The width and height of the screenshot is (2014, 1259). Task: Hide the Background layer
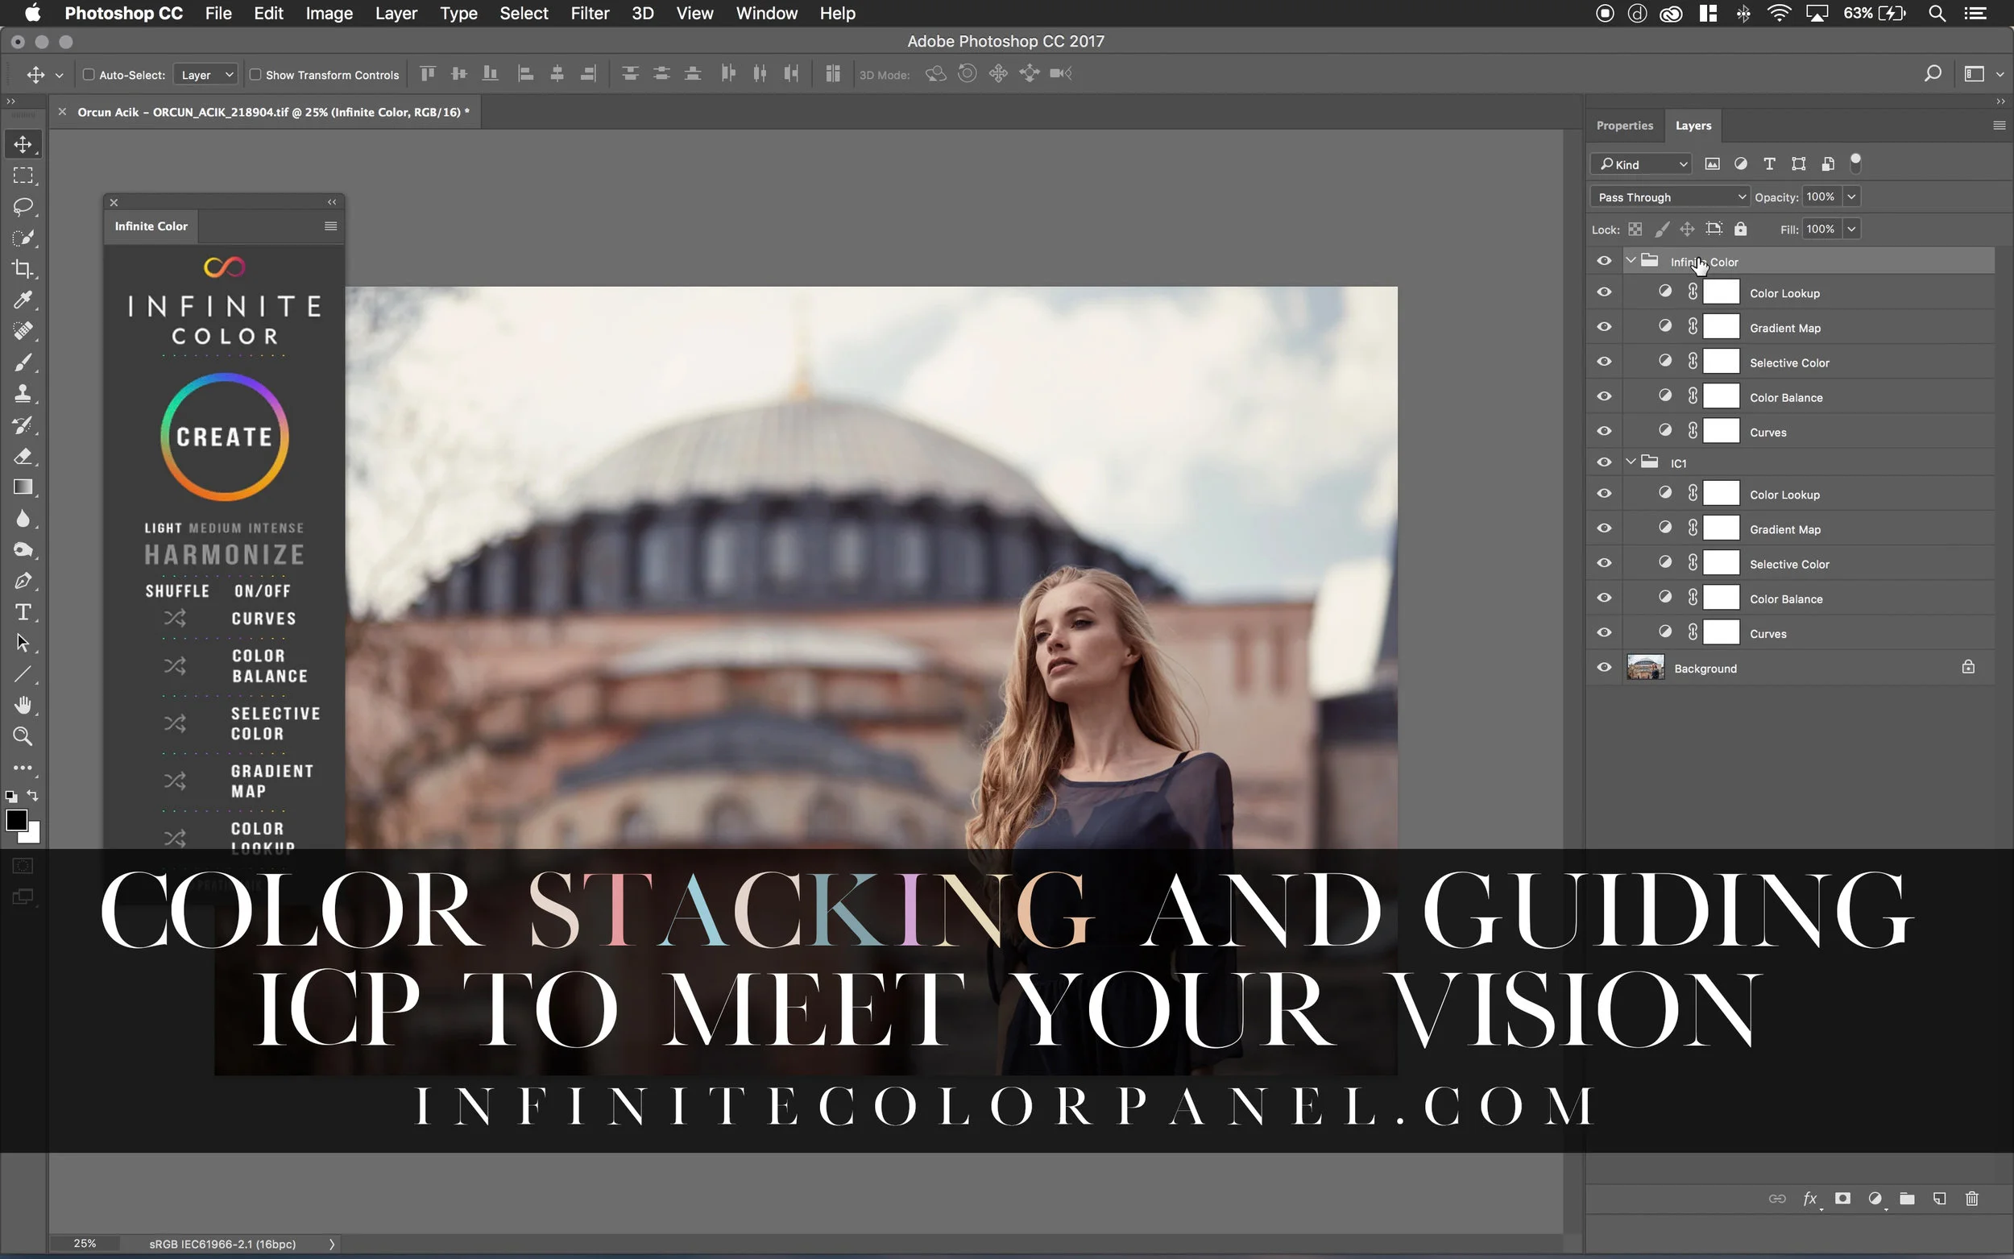(1603, 667)
